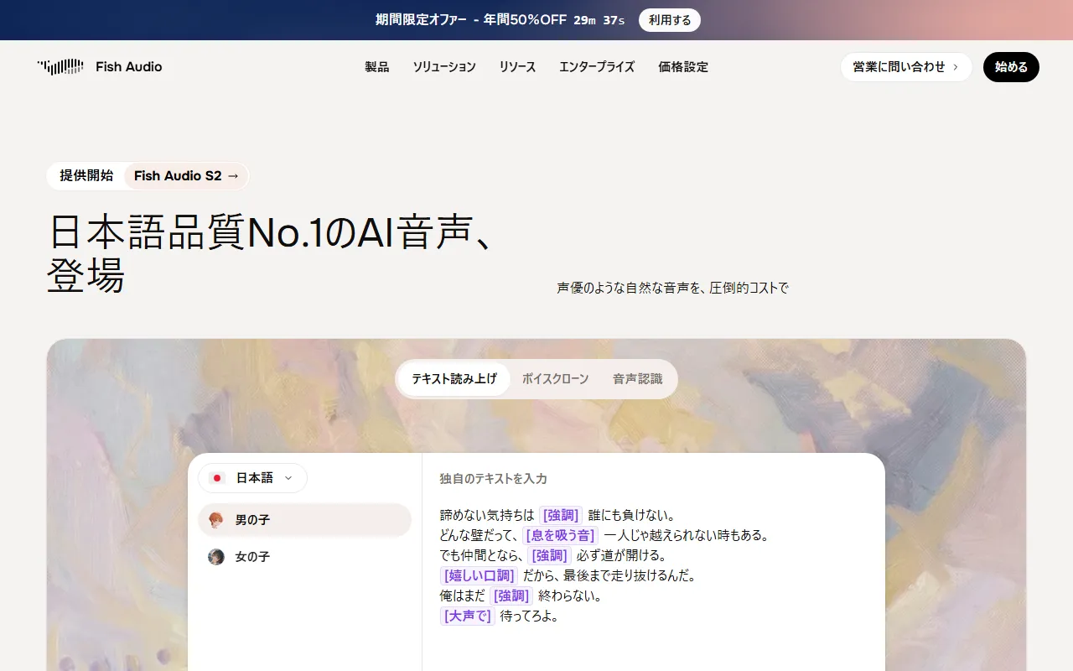Click the Fish Audio waveform logo icon

[x=60, y=67]
